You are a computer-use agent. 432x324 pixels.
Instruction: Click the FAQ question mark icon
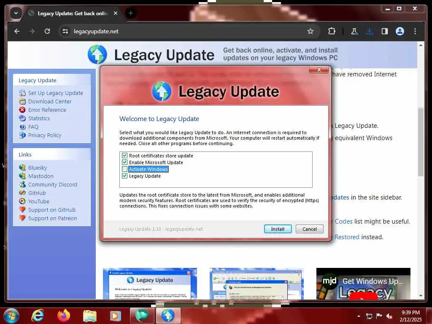coord(22,127)
